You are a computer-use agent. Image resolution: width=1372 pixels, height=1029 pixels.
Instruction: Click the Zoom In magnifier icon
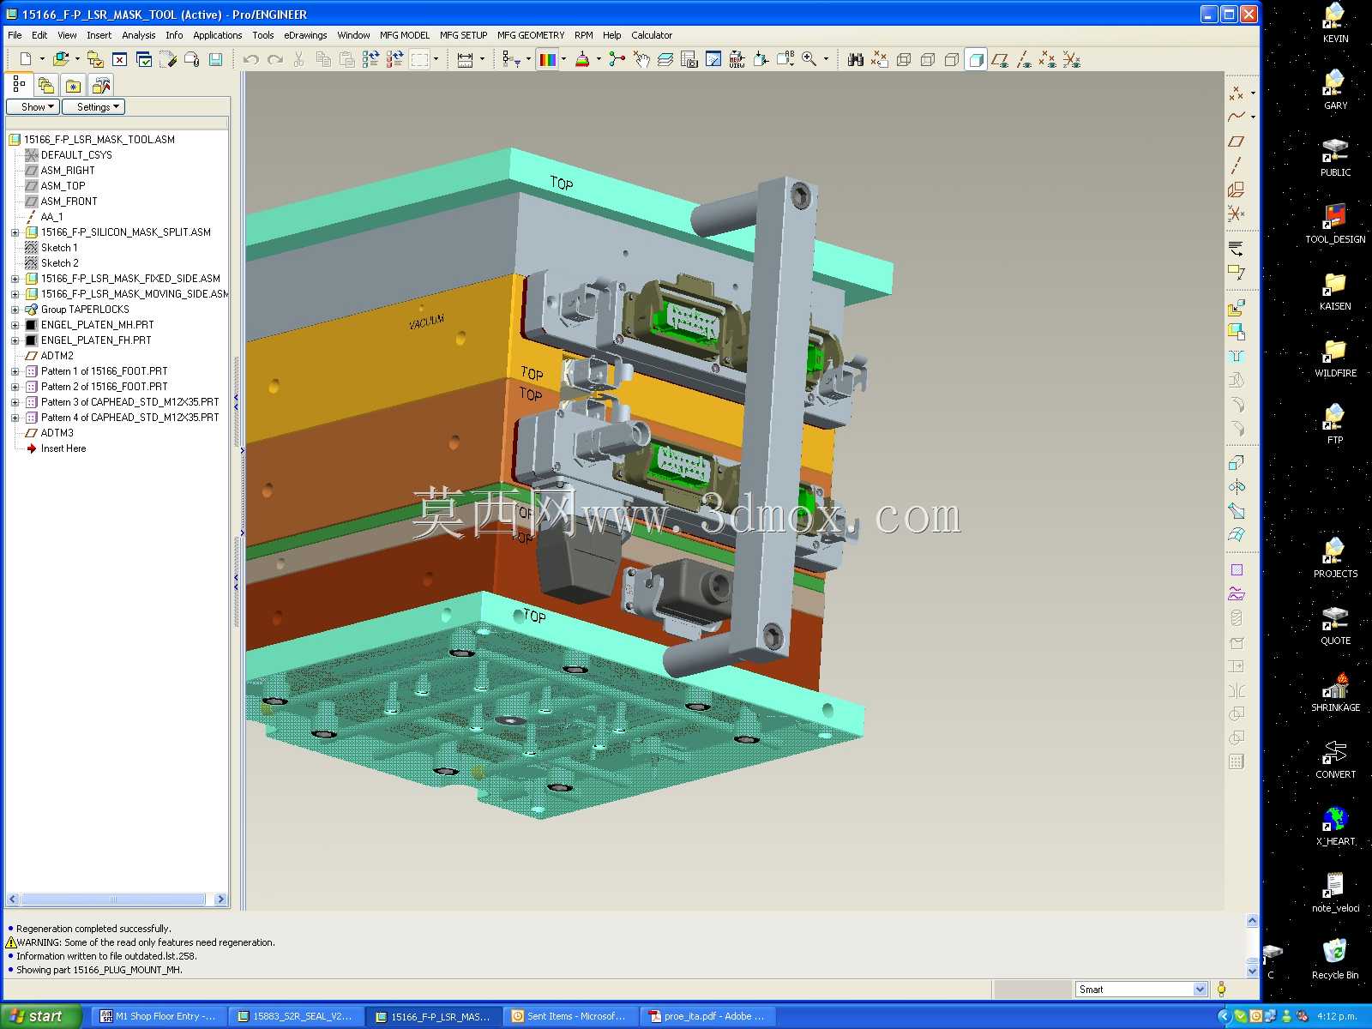coord(809,59)
